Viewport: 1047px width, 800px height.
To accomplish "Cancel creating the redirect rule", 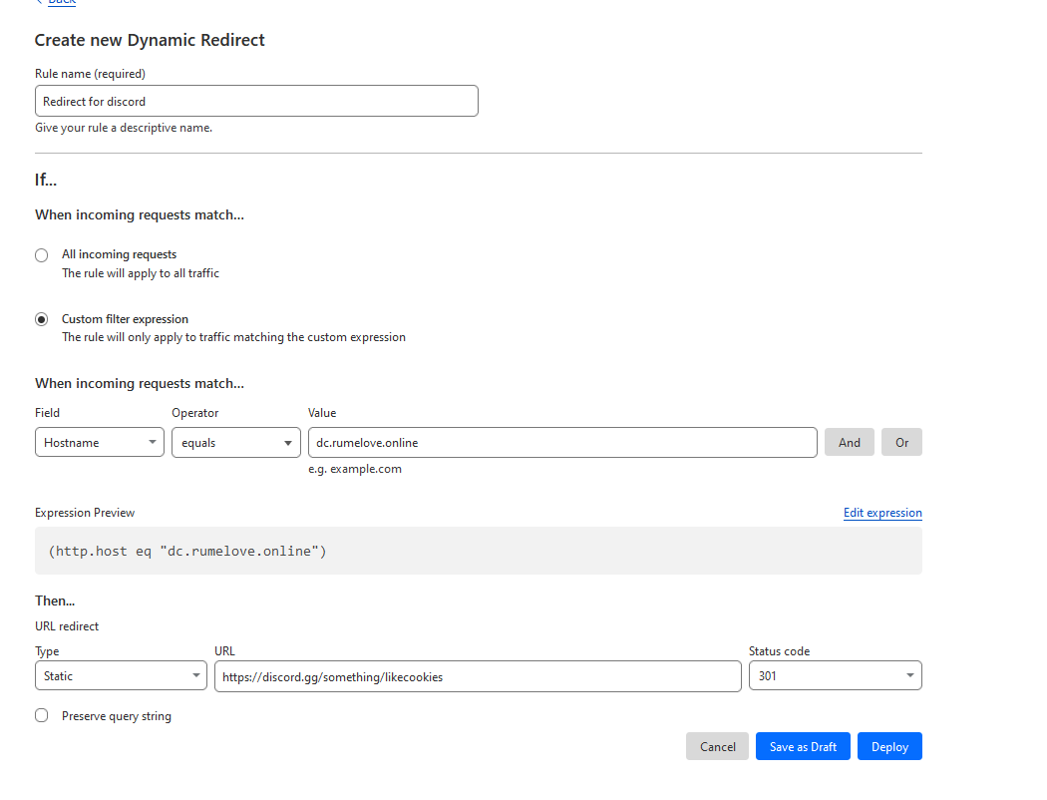I will coord(717,745).
